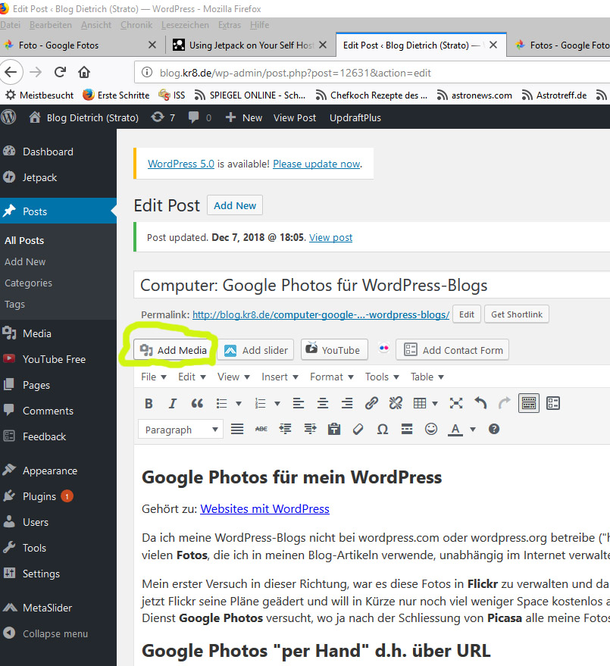Viewport: 610px width, 666px height.
Task: Click the emoticons smiley icon
Action: click(431, 429)
